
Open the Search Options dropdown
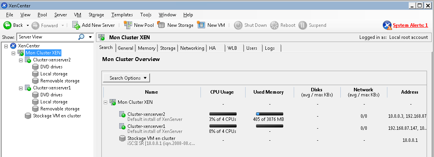[126, 78]
